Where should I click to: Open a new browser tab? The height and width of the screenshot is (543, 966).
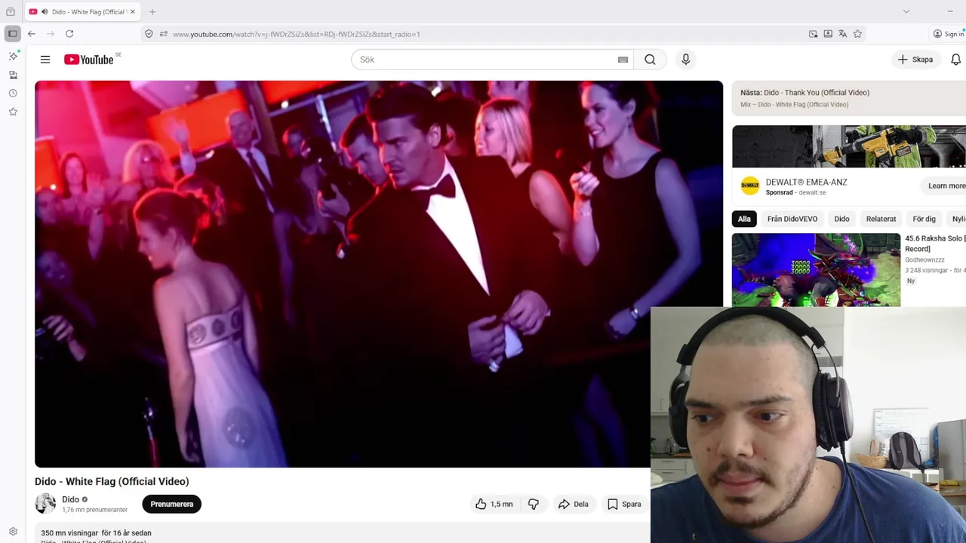[x=152, y=12]
